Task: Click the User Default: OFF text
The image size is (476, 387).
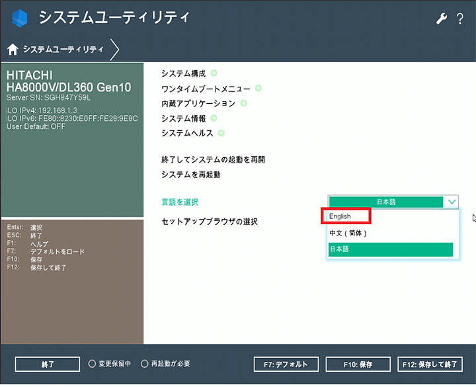Action: pos(36,126)
